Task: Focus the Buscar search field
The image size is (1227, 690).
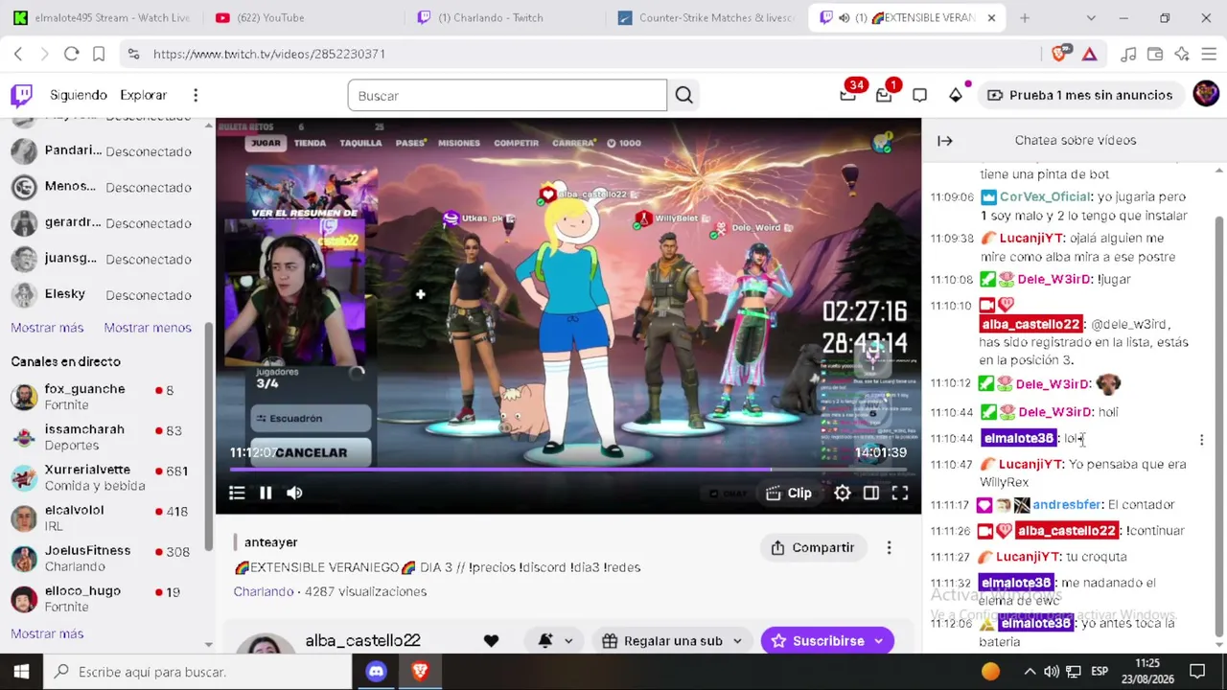Action: click(507, 95)
